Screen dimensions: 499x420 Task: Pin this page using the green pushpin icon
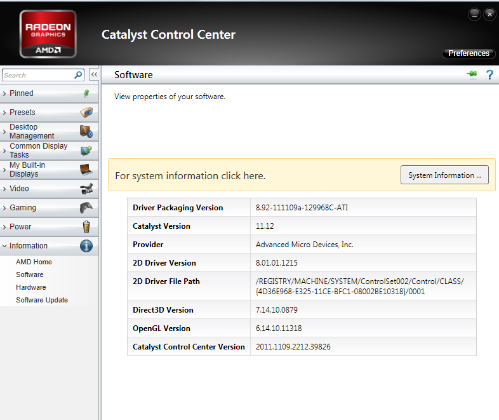click(x=472, y=74)
